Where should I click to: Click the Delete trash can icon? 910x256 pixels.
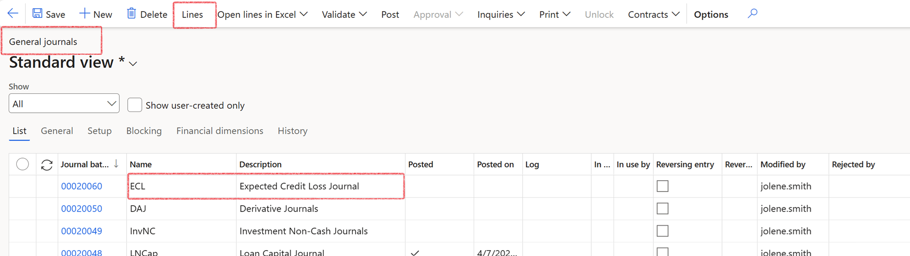click(131, 14)
